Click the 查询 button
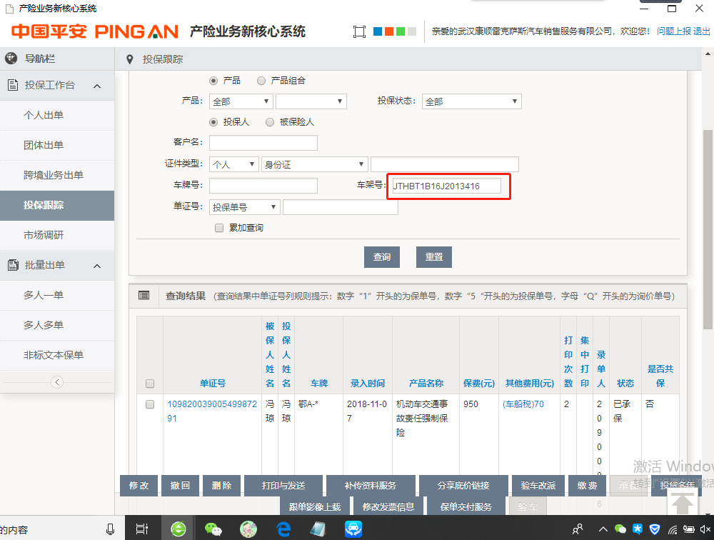This screenshot has width=714, height=540. 381,257
